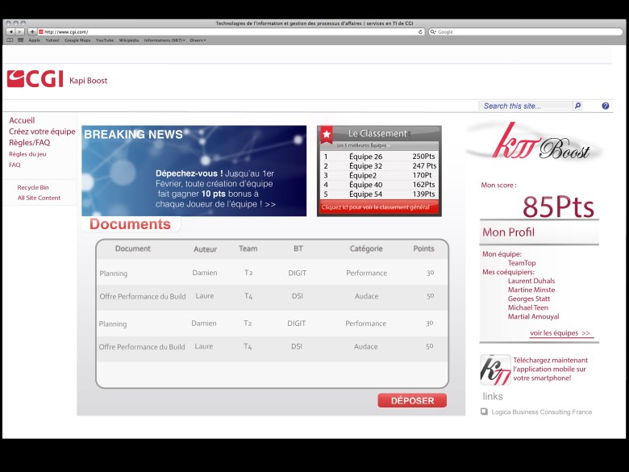Open Créez votre équipe link
The width and height of the screenshot is (629, 472).
pos(42,132)
